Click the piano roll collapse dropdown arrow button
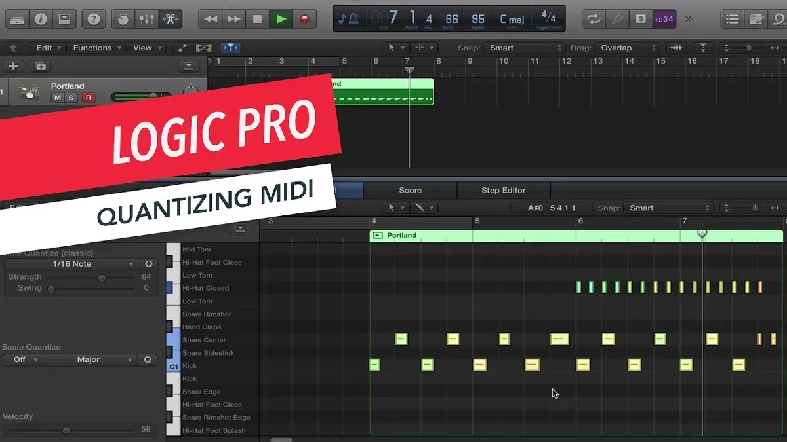This screenshot has height=442, width=787. coord(240,229)
